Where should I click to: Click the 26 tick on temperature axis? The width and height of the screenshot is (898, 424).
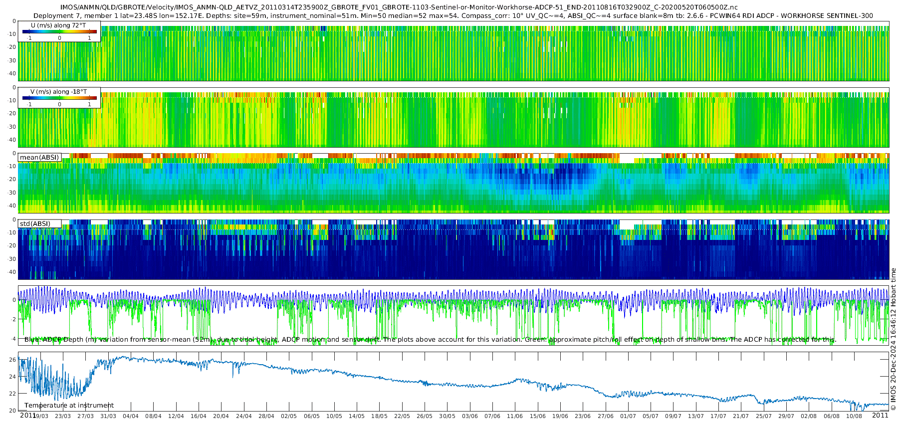tap(13, 360)
